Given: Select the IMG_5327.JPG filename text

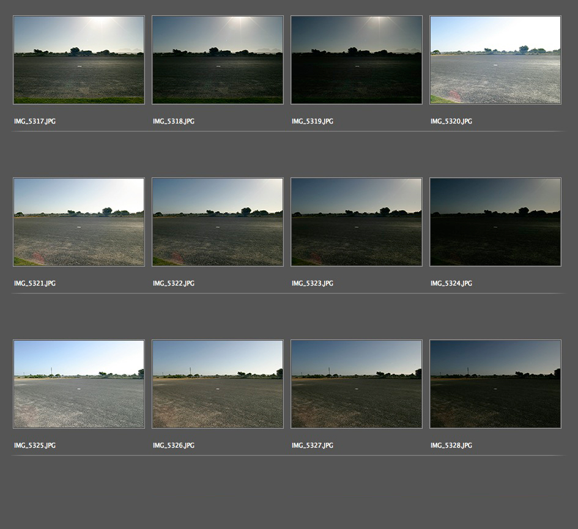Looking at the screenshot, I should click(313, 446).
